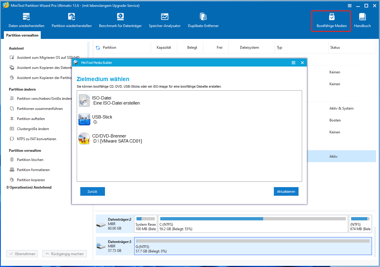This screenshot has height=267, width=380.
Task: Select Daten wiederherstellen
Action: (x=26, y=20)
